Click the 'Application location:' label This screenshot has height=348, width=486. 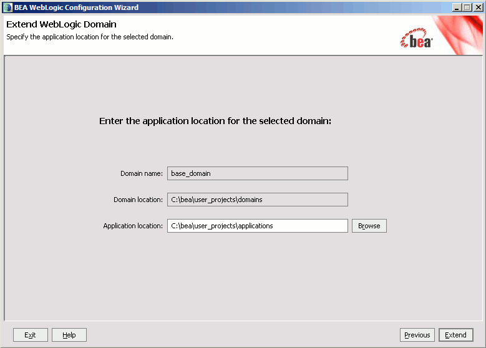coord(133,226)
